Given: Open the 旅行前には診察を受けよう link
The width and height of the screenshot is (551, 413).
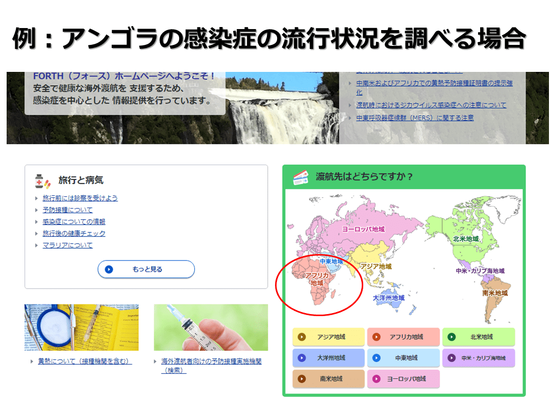Looking at the screenshot, I should click(80, 198).
